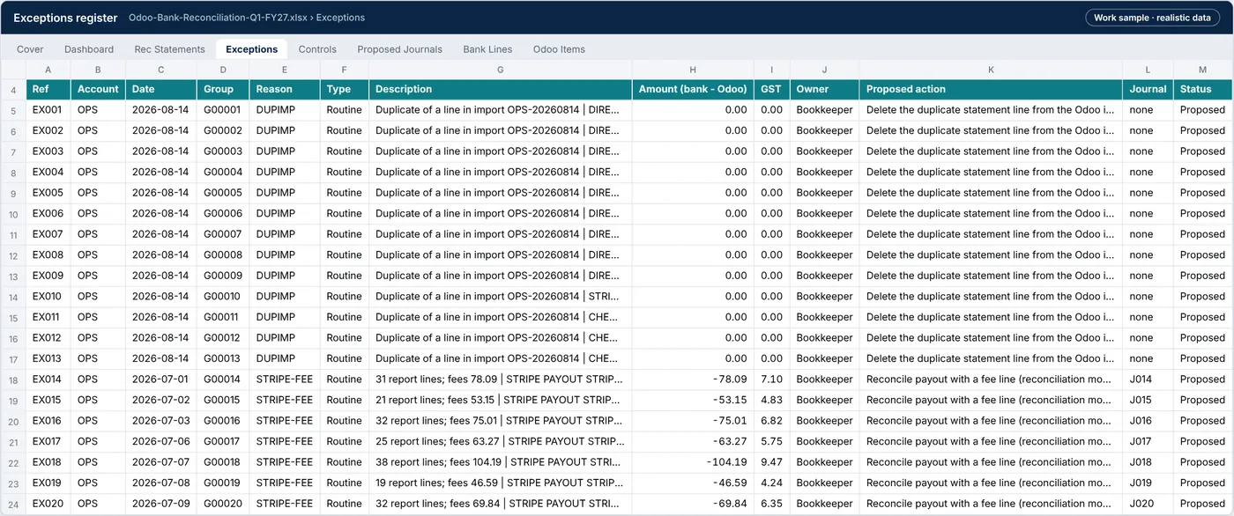Click the journal cell J020

[x=1148, y=504]
